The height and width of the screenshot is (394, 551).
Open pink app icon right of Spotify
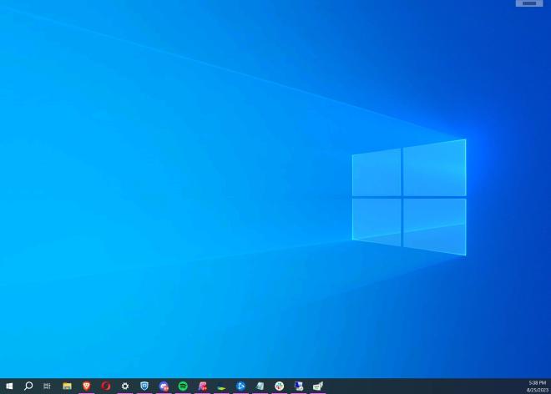[x=202, y=386]
